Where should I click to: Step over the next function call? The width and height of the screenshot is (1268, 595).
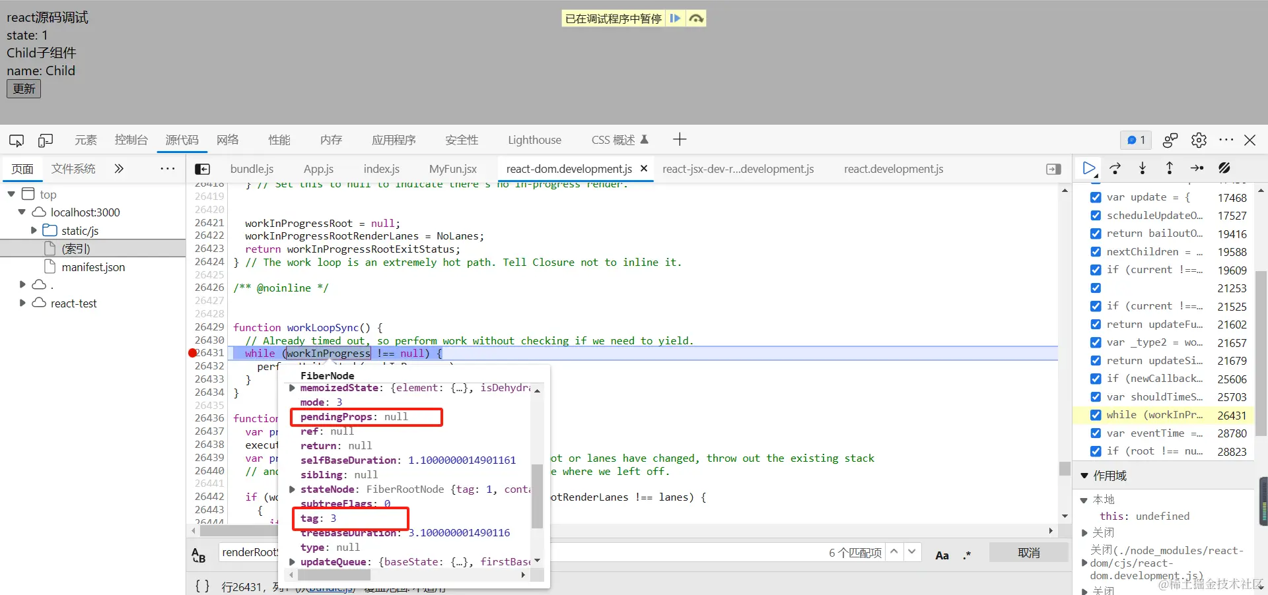(1115, 168)
